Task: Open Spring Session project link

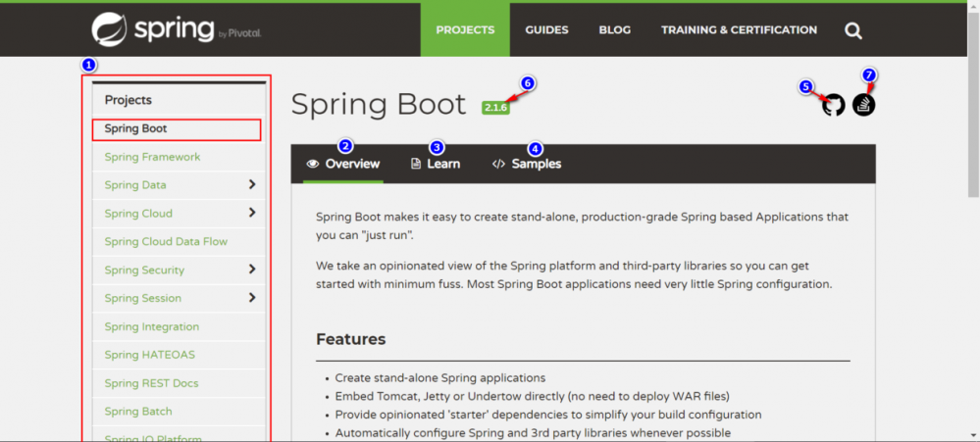Action: 142,298
